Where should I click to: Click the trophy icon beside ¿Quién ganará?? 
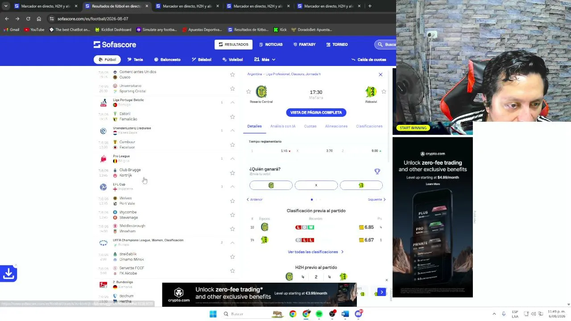click(377, 171)
